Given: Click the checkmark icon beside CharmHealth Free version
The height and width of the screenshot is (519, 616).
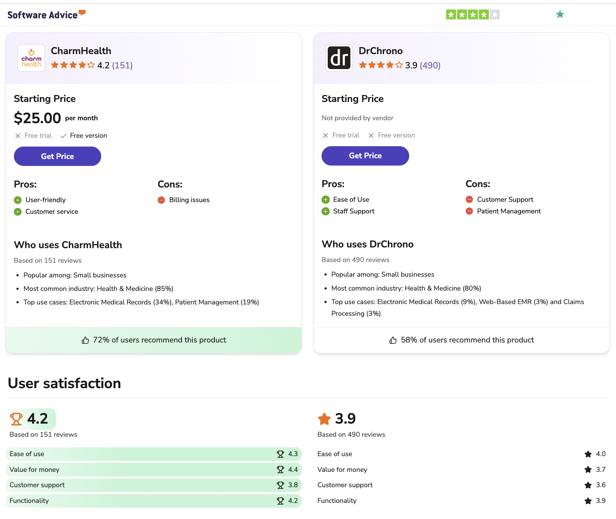Looking at the screenshot, I should tap(63, 136).
